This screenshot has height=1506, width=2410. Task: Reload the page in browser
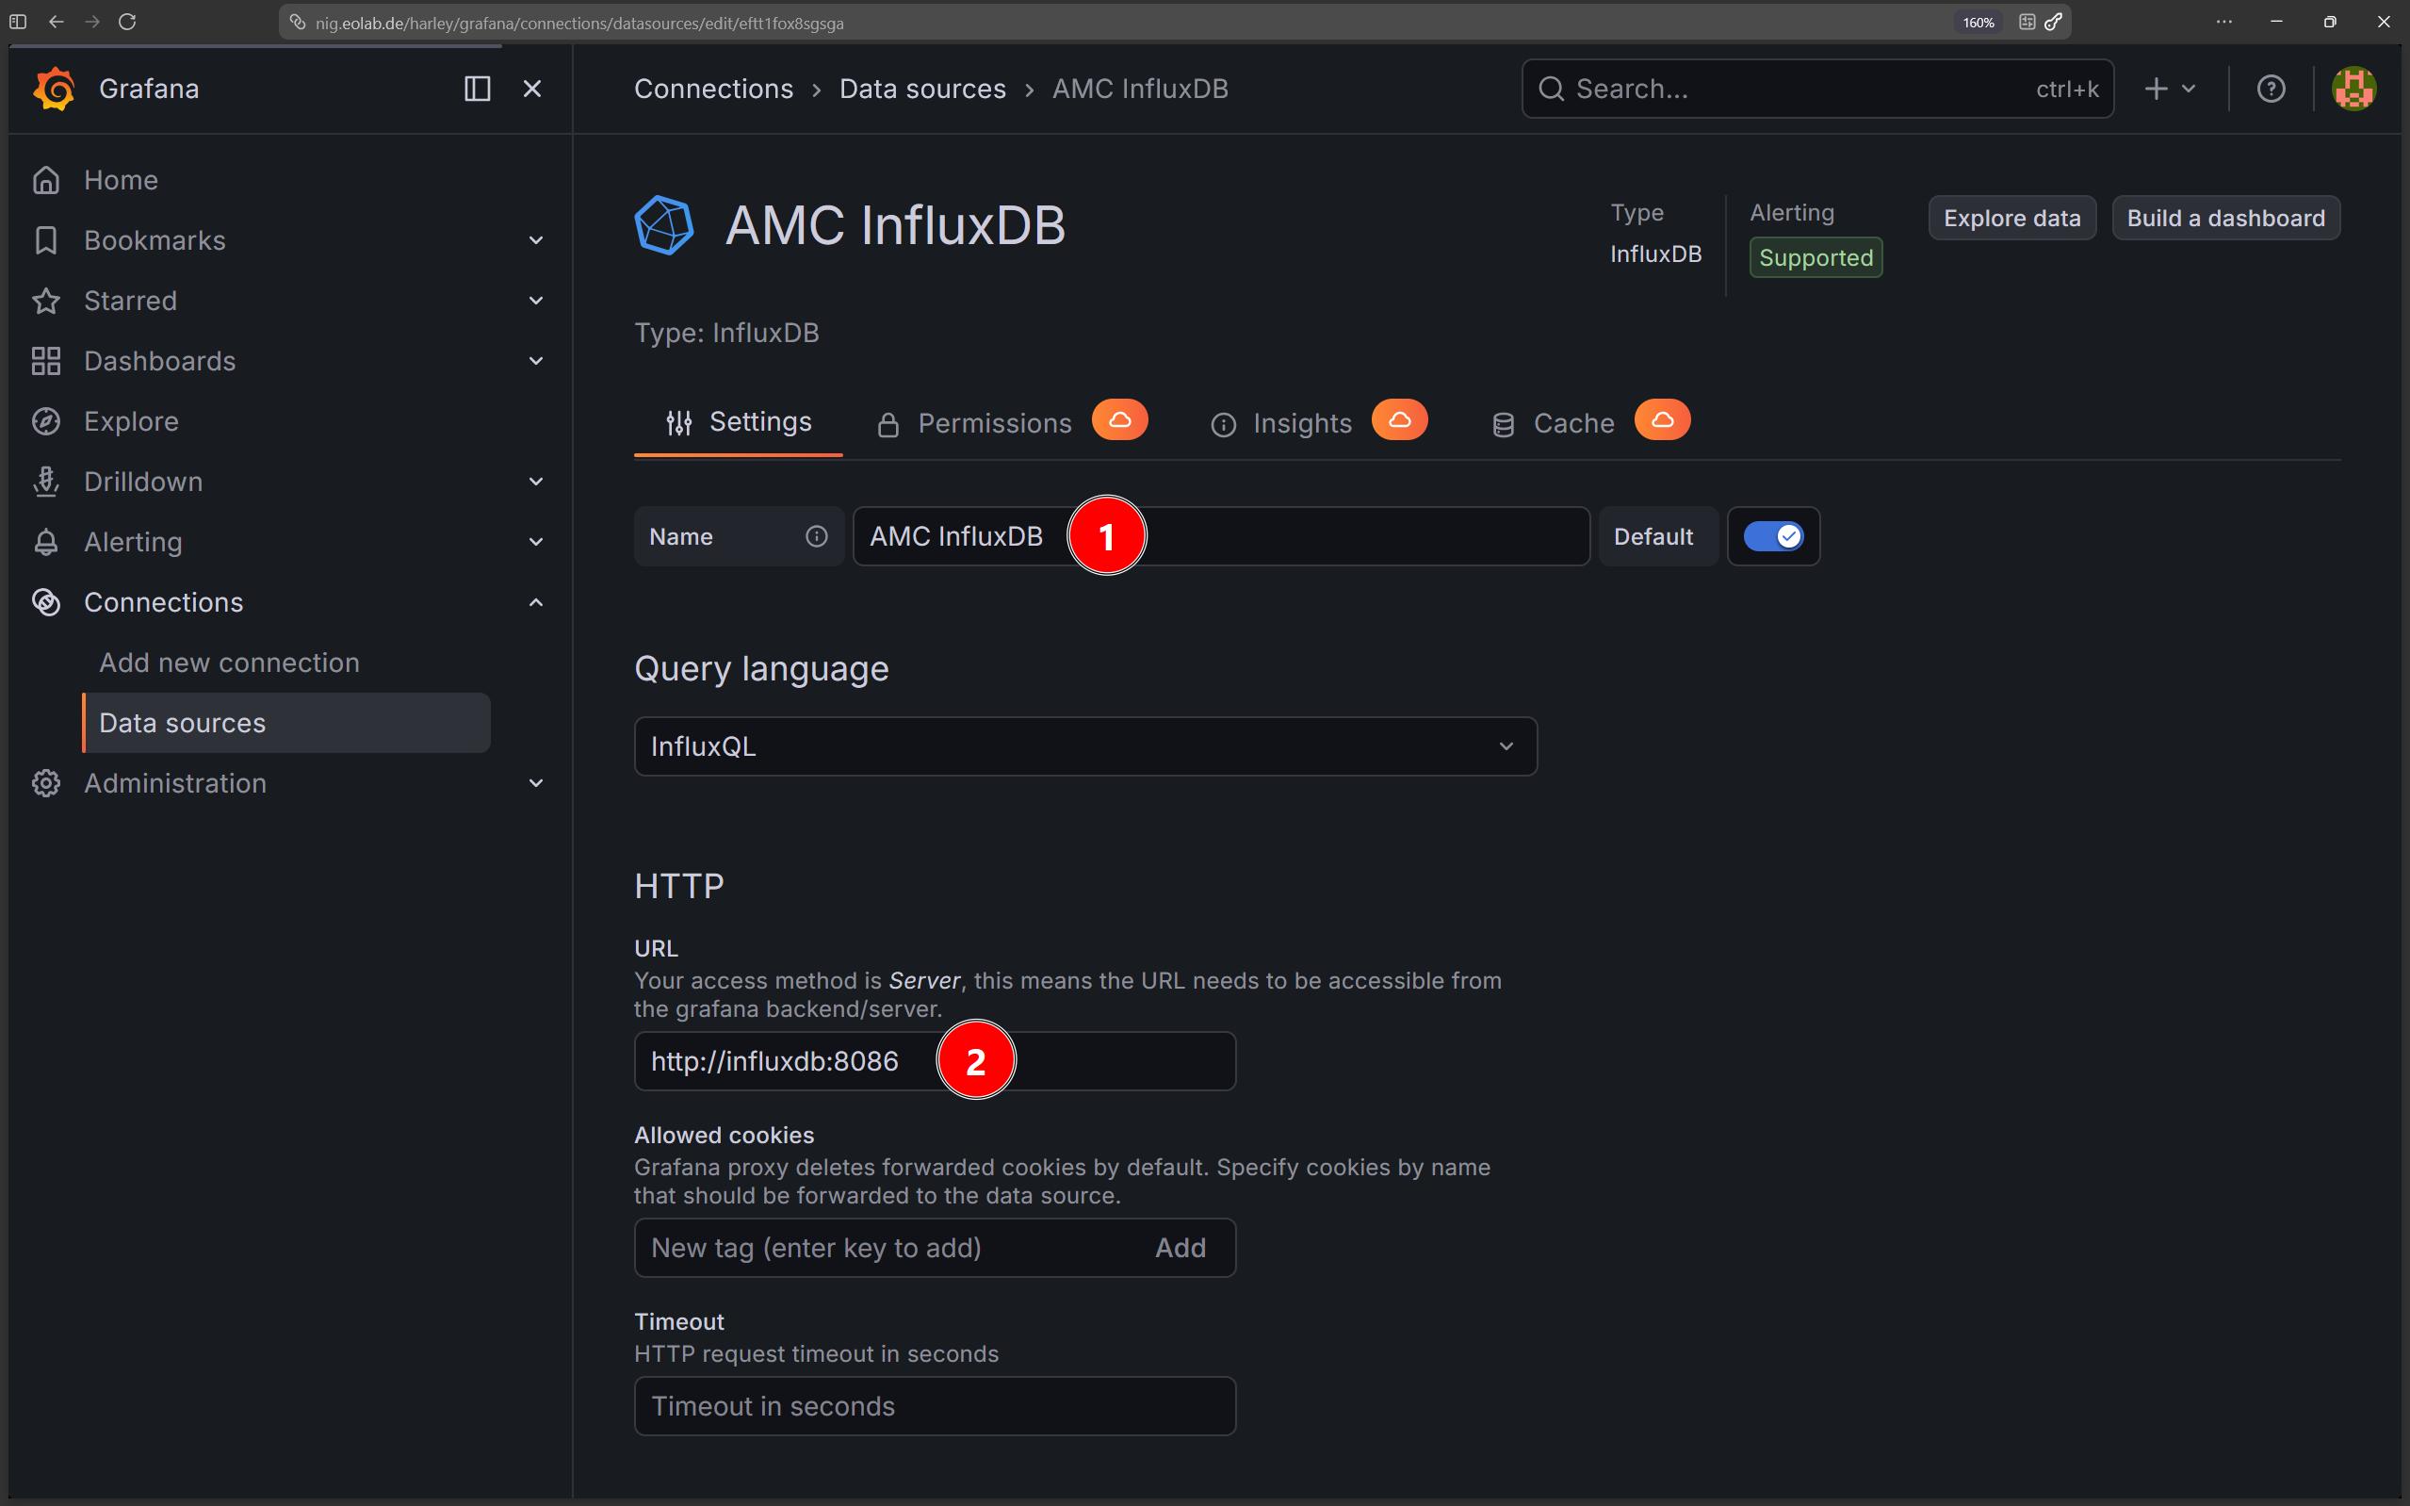pyautogui.click(x=127, y=22)
